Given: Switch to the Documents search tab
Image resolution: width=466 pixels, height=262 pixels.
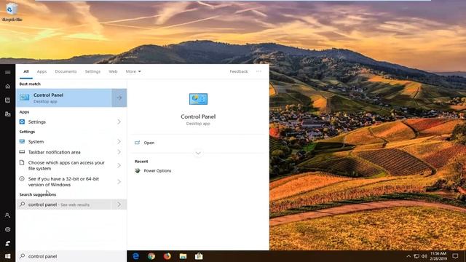Looking at the screenshot, I should 66,71.
